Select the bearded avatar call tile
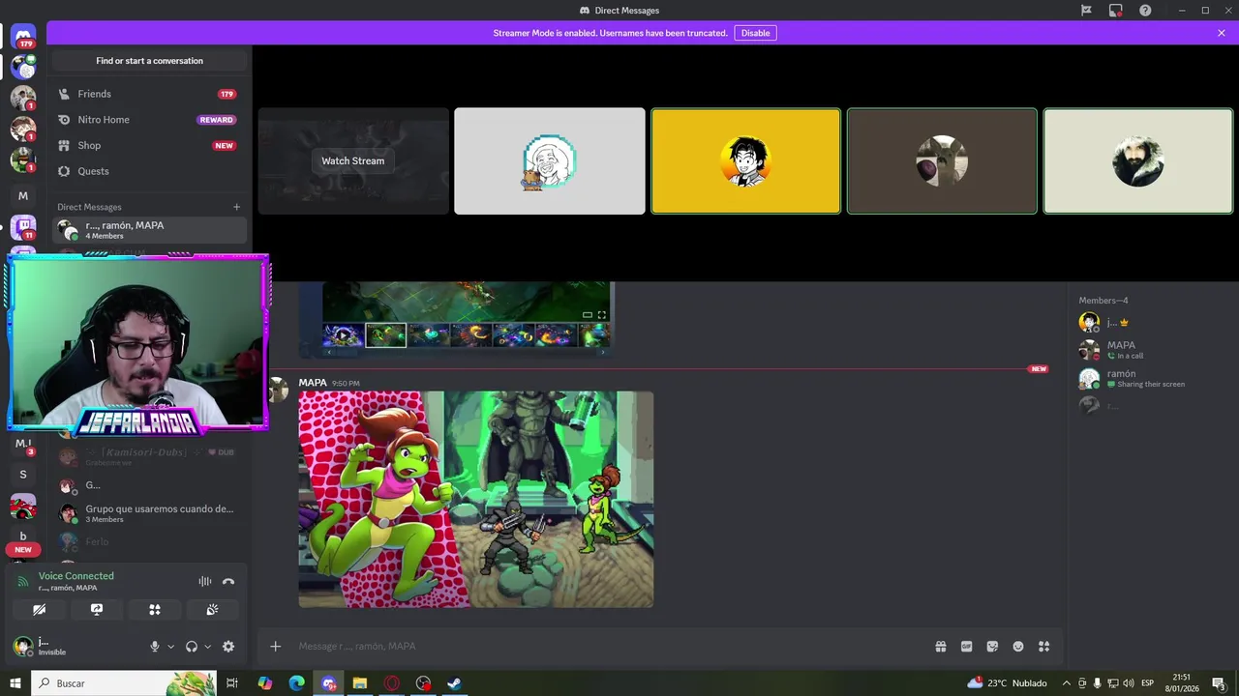This screenshot has height=696, width=1239. point(1138,160)
